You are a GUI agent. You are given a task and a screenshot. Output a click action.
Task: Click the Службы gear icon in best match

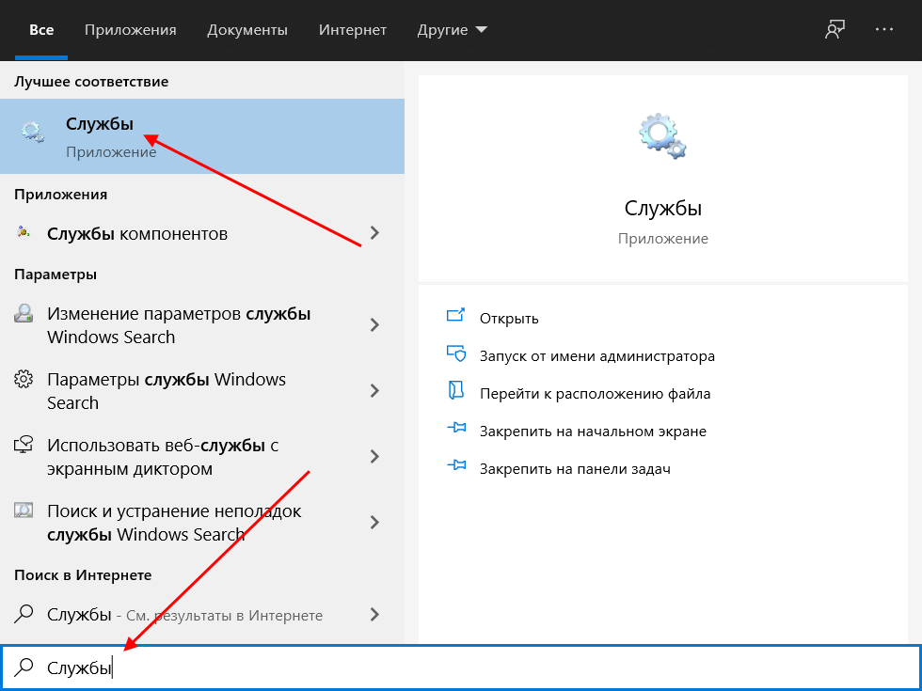[32, 133]
